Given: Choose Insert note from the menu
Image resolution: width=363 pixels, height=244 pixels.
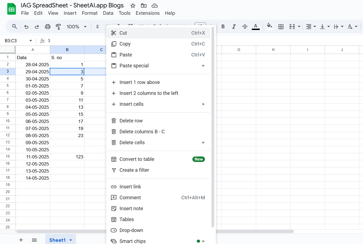Looking at the screenshot, I should pyautogui.click(x=158, y=209).
